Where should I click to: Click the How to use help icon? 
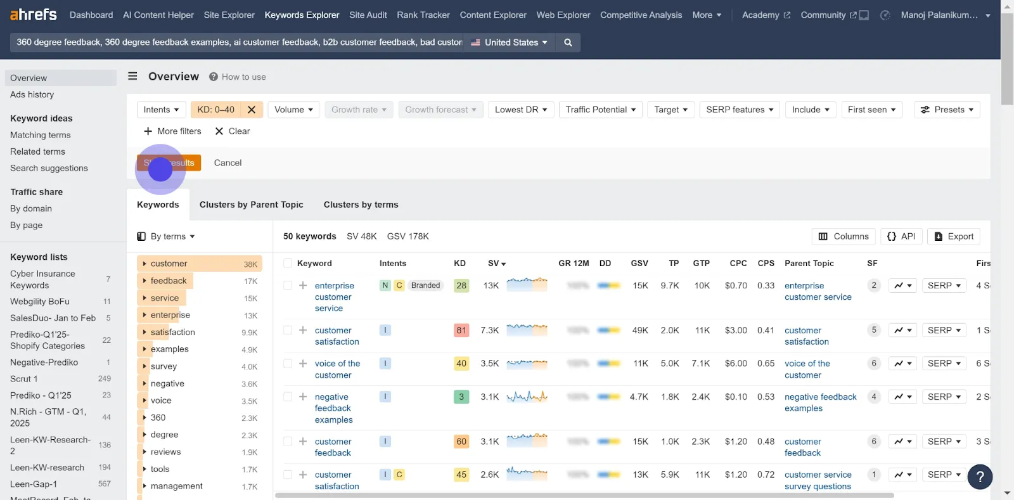(214, 77)
